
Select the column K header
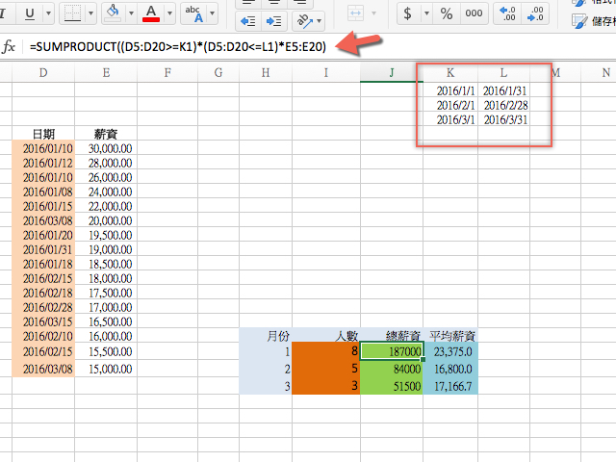(x=450, y=72)
